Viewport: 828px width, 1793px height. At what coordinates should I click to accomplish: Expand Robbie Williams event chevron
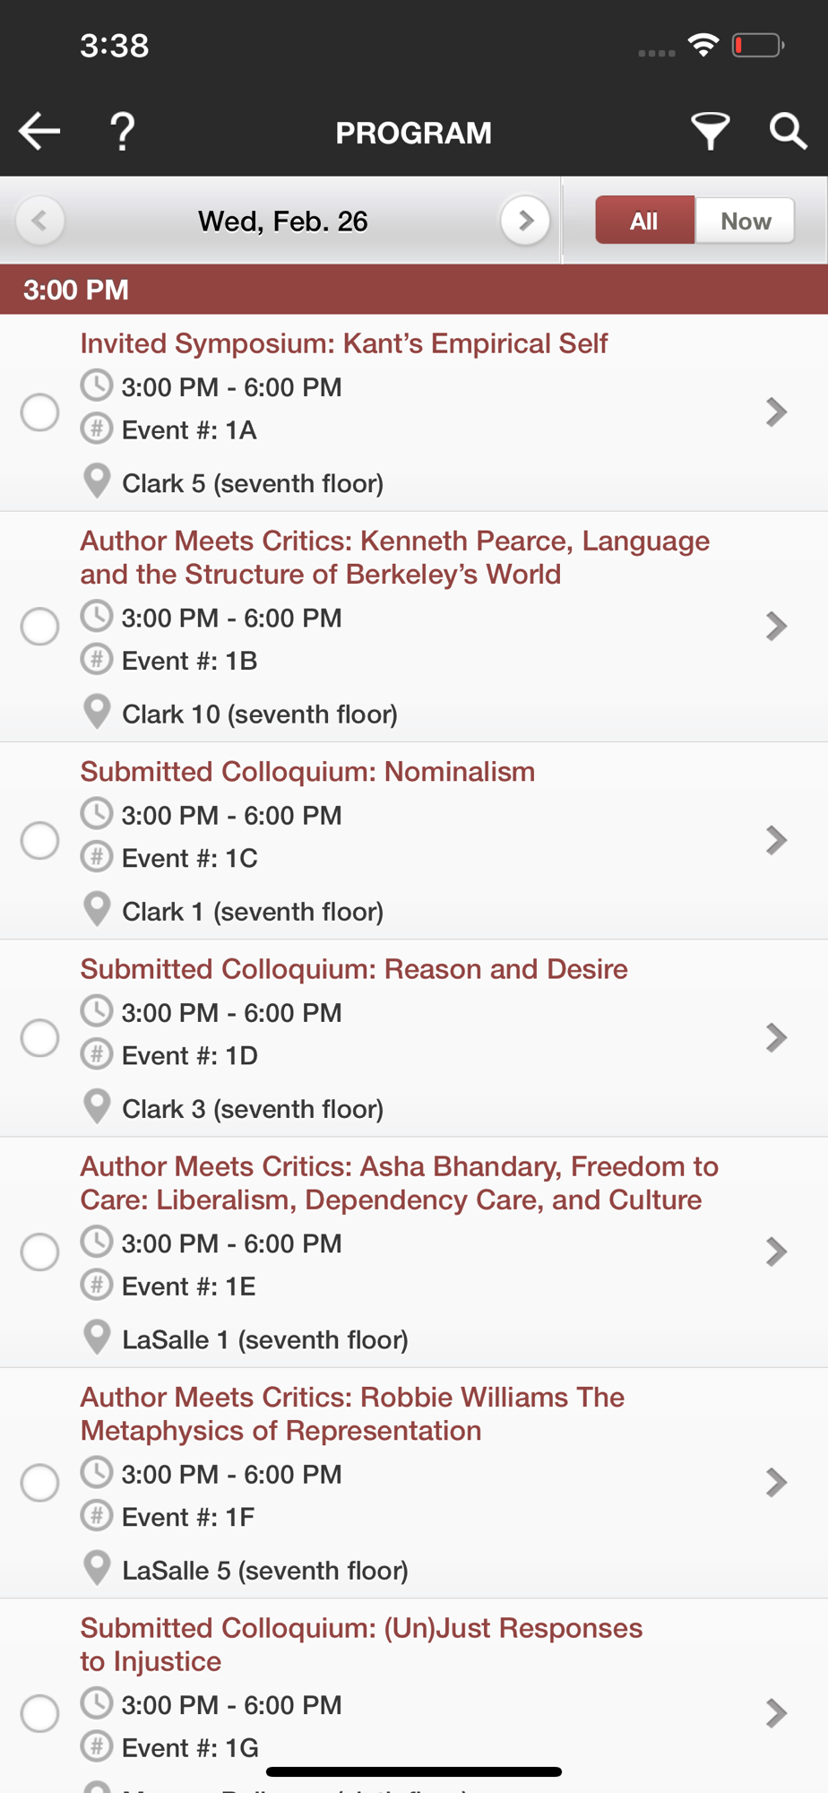776,1482
